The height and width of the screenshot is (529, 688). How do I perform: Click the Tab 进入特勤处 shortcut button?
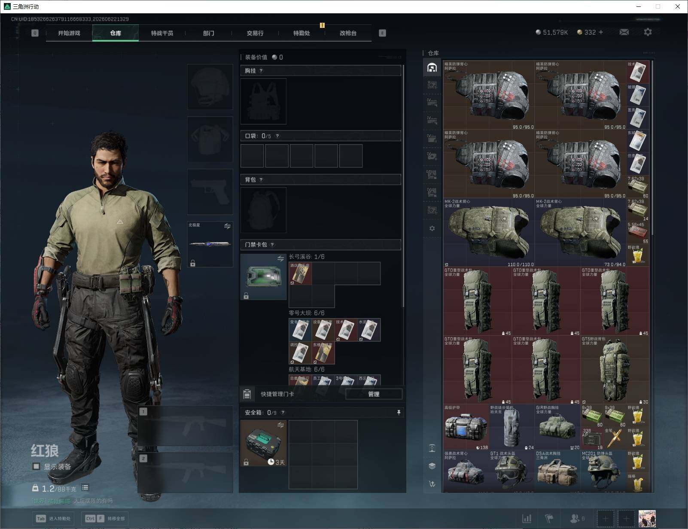[53, 518]
